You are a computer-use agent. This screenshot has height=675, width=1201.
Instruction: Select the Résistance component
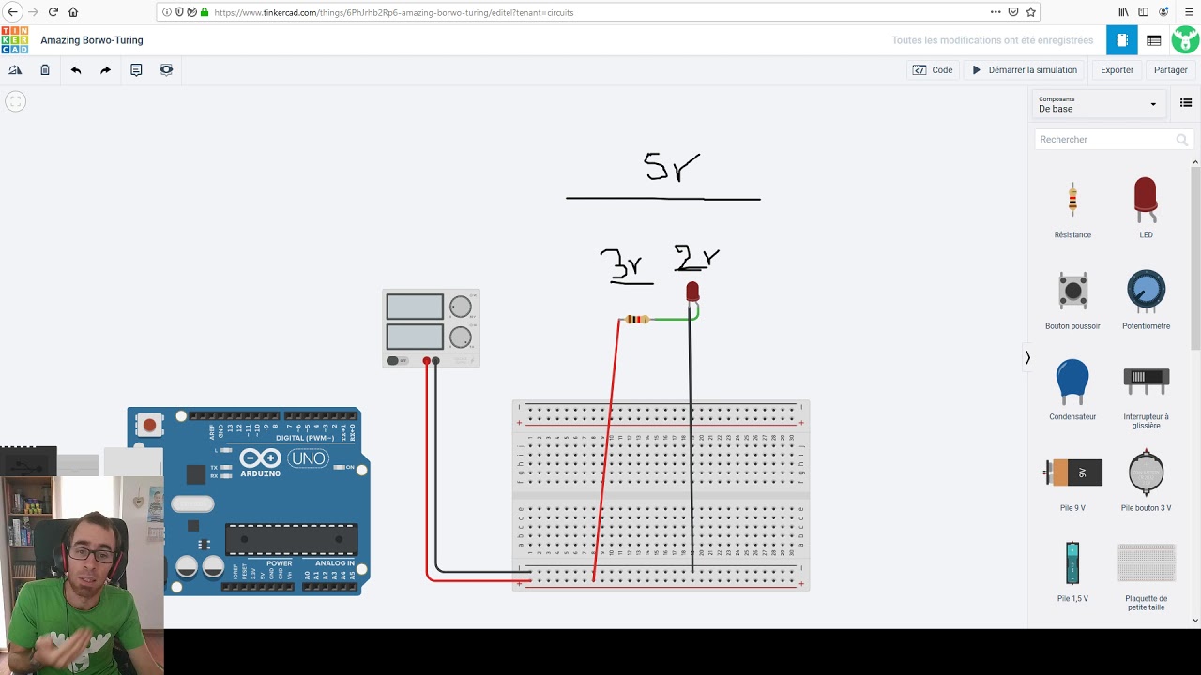click(1072, 209)
